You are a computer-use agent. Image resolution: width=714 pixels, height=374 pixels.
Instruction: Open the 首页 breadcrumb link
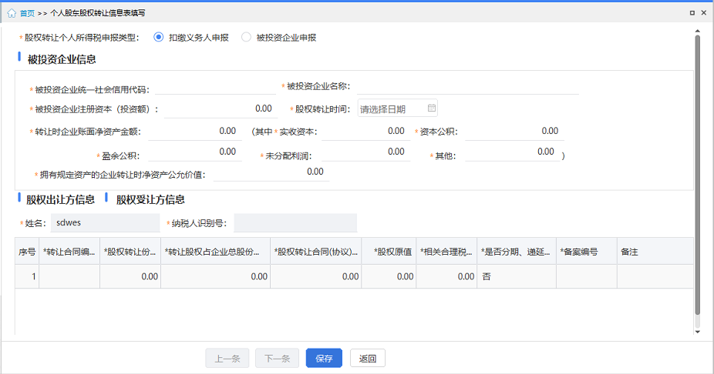click(27, 13)
